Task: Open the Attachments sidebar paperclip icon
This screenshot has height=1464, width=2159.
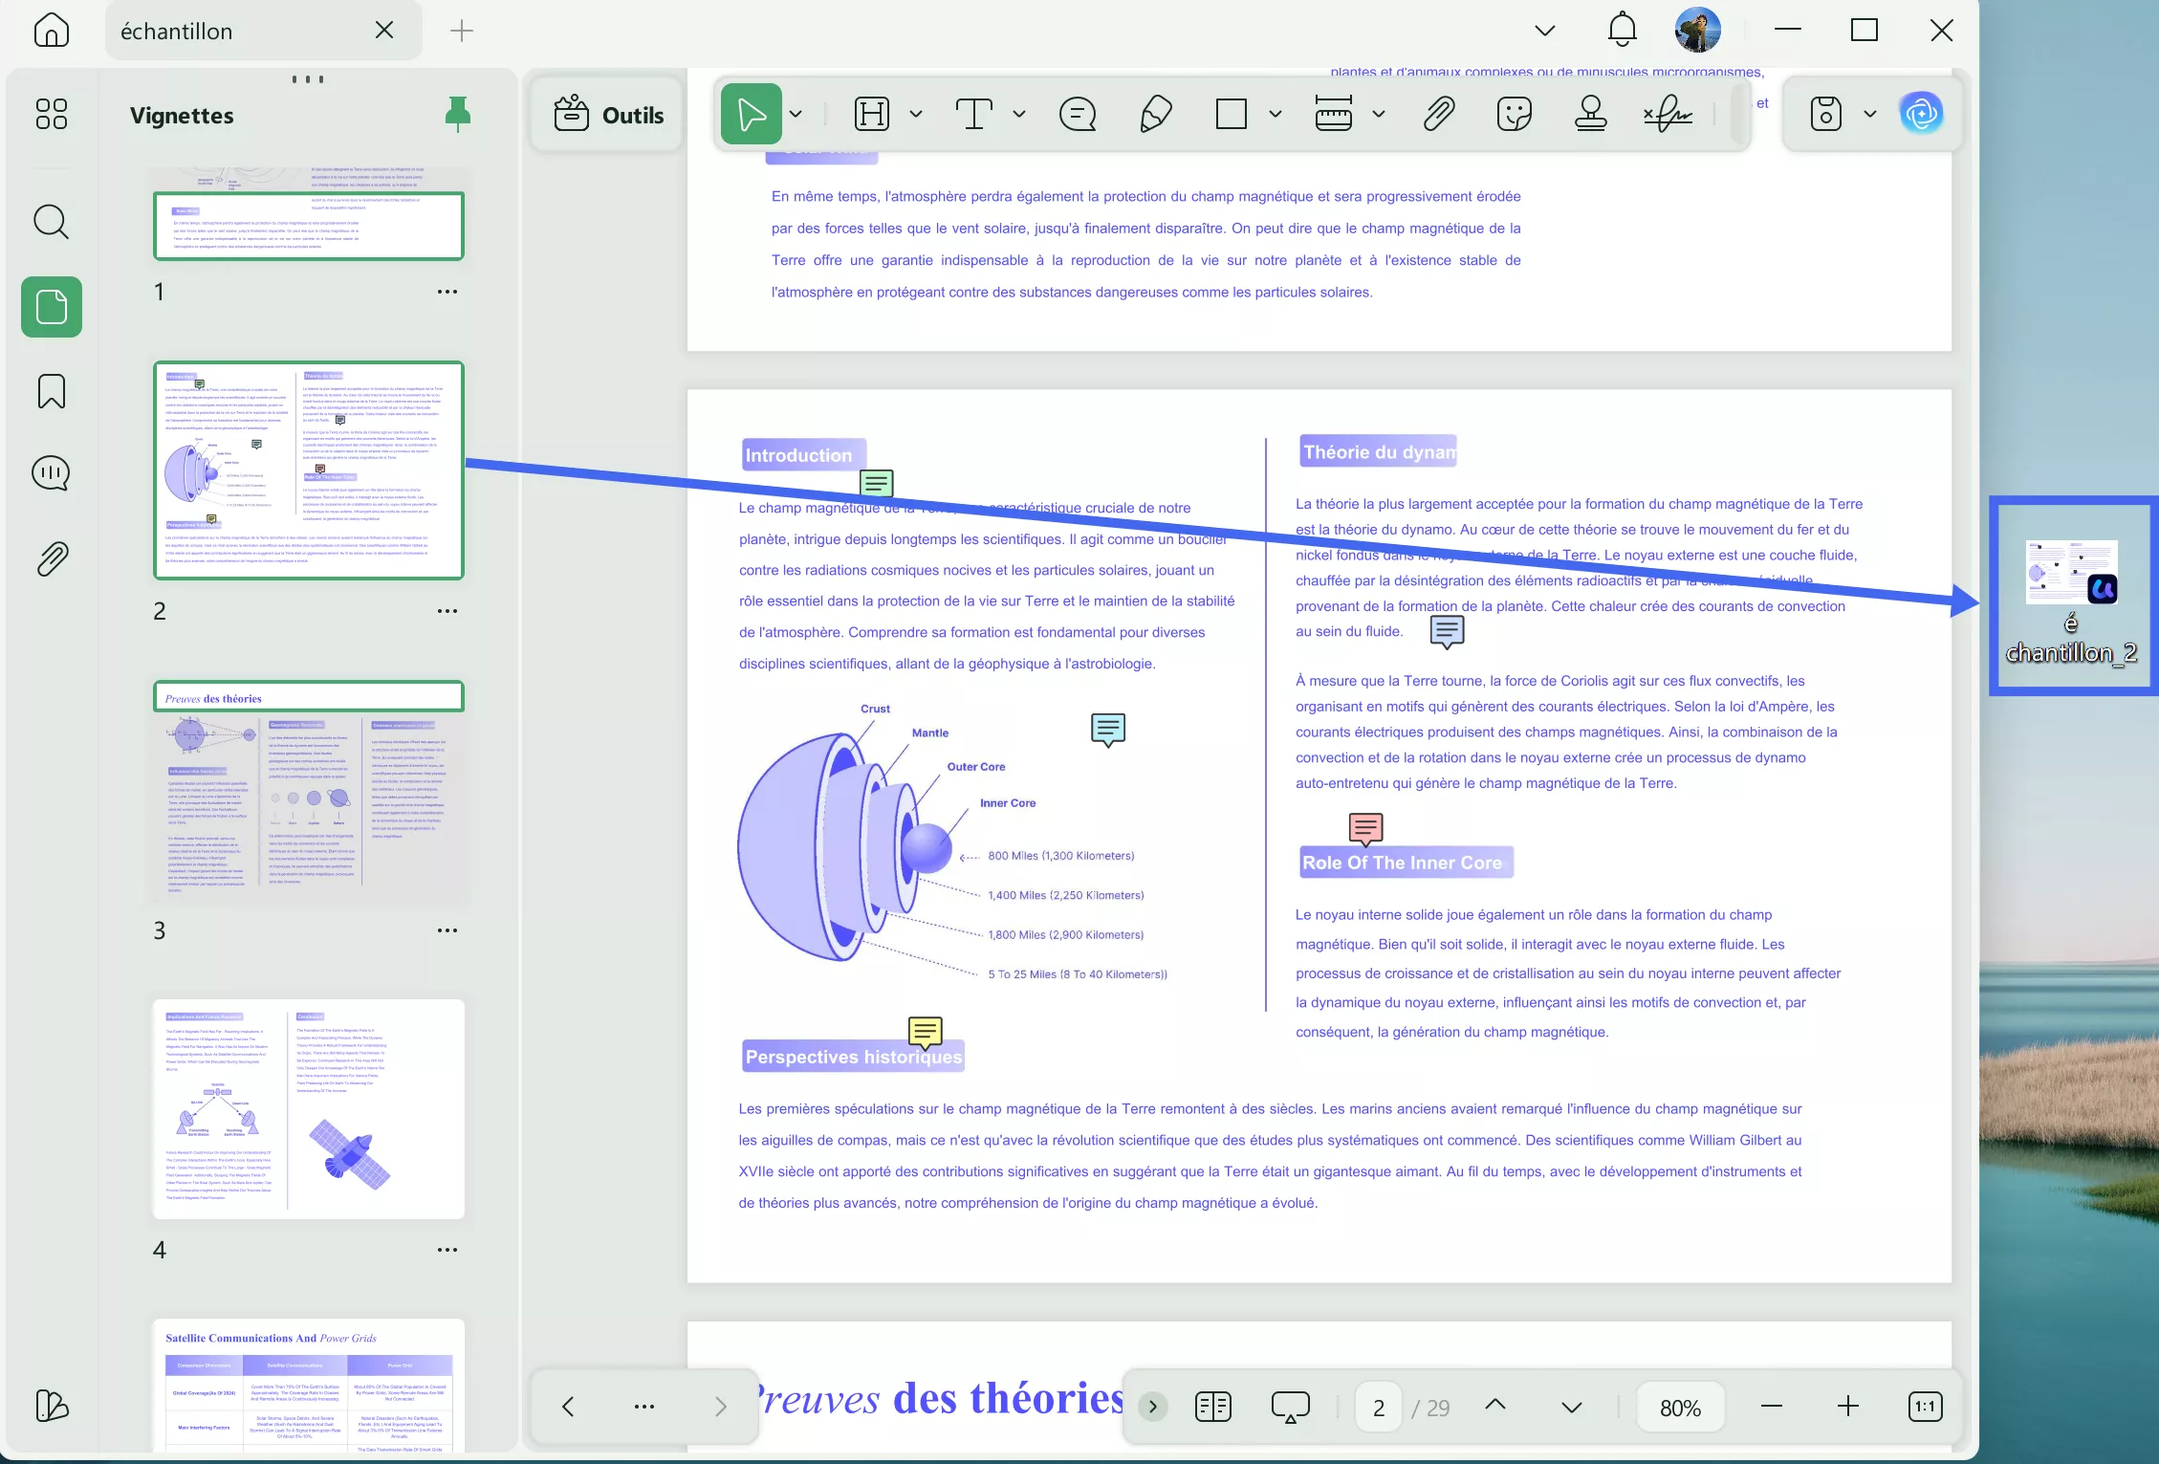Action: point(53,558)
